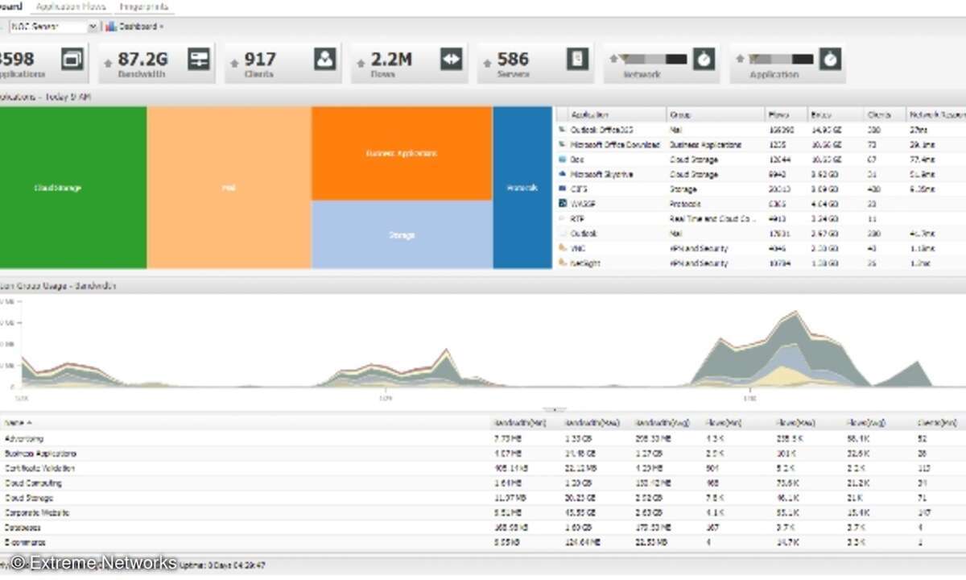The image size is (966, 580).
Task: Click the Box application row icon
Action: click(562, 159)
